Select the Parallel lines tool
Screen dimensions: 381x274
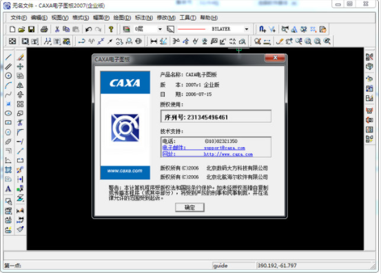click(x=8, y=67)
